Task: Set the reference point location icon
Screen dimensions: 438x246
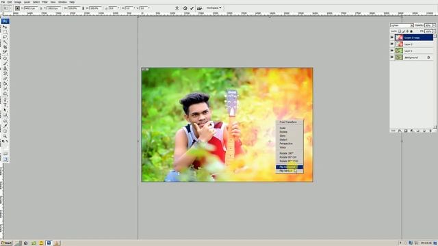Action: [17, 8]
